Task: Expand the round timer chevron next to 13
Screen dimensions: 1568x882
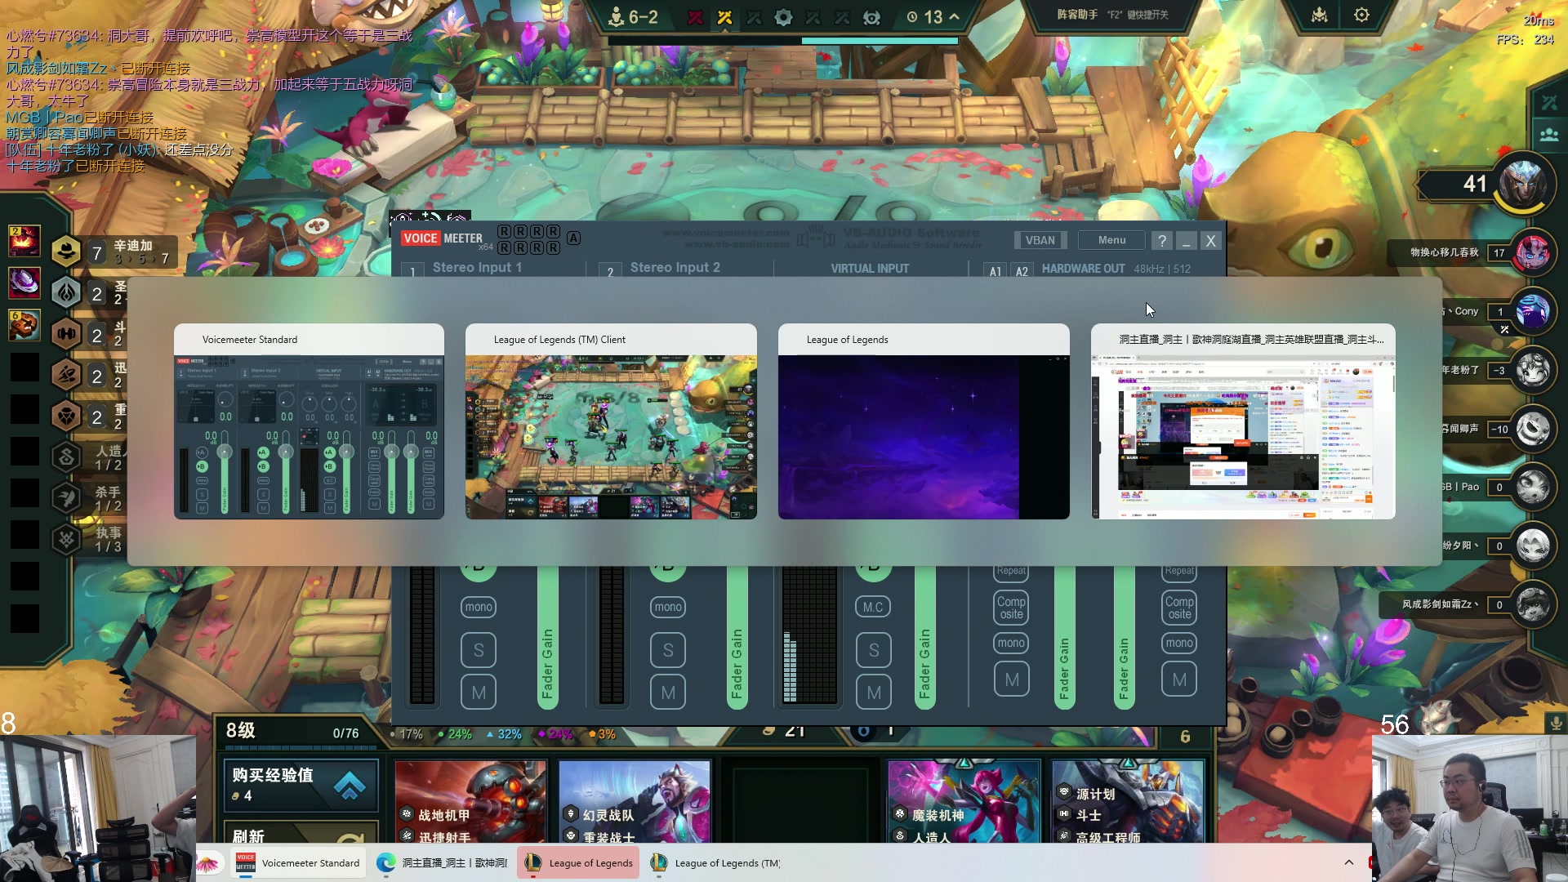Action: click(954, 16)
